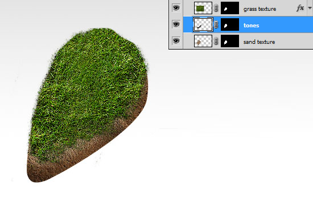This screenshot has width=313, height=209.
Task: Select the sand texture layer mask
Action: click(x=230, y=41)
